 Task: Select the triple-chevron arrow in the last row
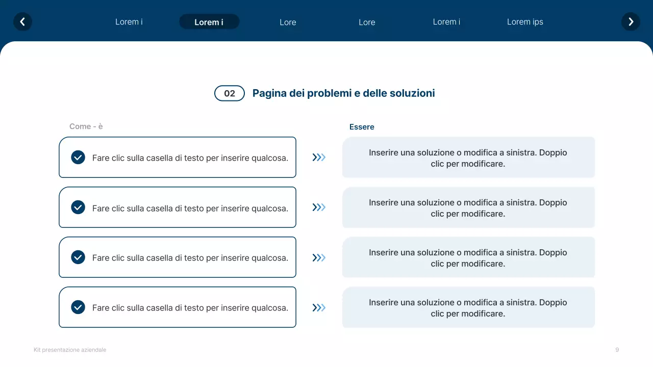319,307
